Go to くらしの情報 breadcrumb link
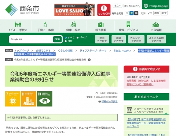Viewport: 176px width, 136px height. click(x=65, y=51)
